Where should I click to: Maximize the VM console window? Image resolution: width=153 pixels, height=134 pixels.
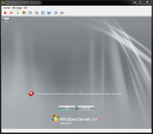coord(140,2)
